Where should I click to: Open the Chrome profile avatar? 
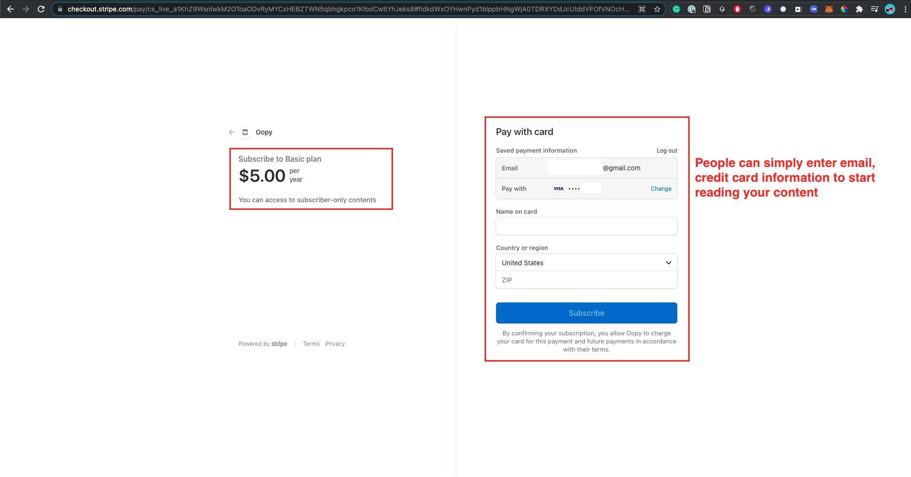(x=890, y=9)
